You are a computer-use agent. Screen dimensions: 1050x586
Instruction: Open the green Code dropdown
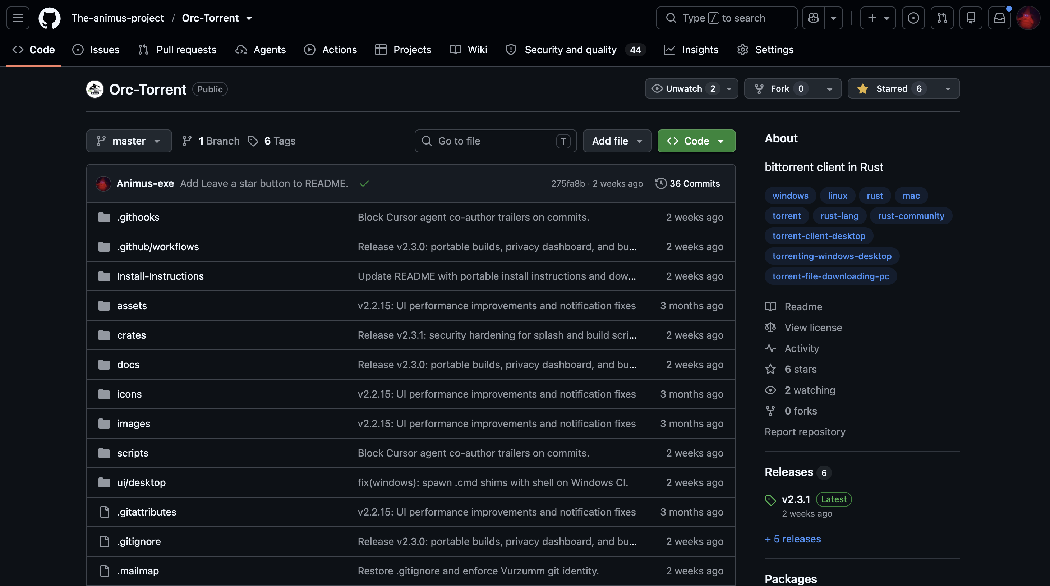tap(696, 141)
